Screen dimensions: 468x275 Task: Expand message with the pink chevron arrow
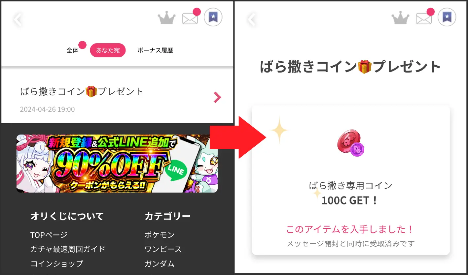click(217, 97)
